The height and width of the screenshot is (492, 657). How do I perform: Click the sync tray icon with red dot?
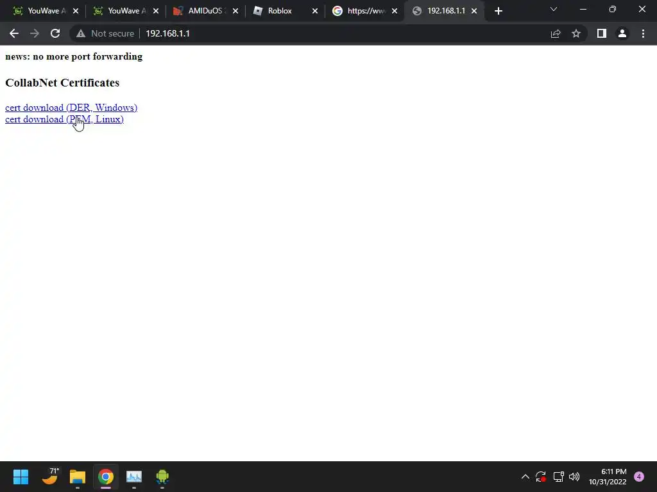[540, 477]
